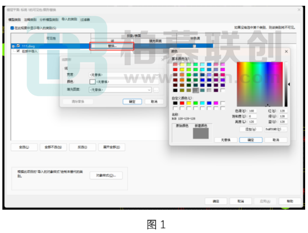Screen dimensions: 308x233
Task: Open 对象样式(O)... settings
Action: 106,175
